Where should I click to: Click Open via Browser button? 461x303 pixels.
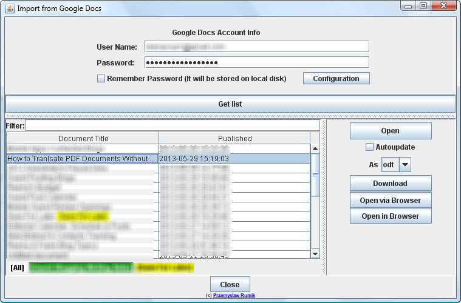(391, 201)
